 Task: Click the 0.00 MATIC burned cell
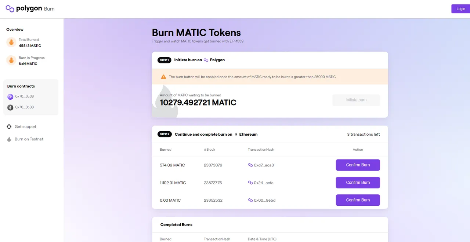click(x=170, y=200)
